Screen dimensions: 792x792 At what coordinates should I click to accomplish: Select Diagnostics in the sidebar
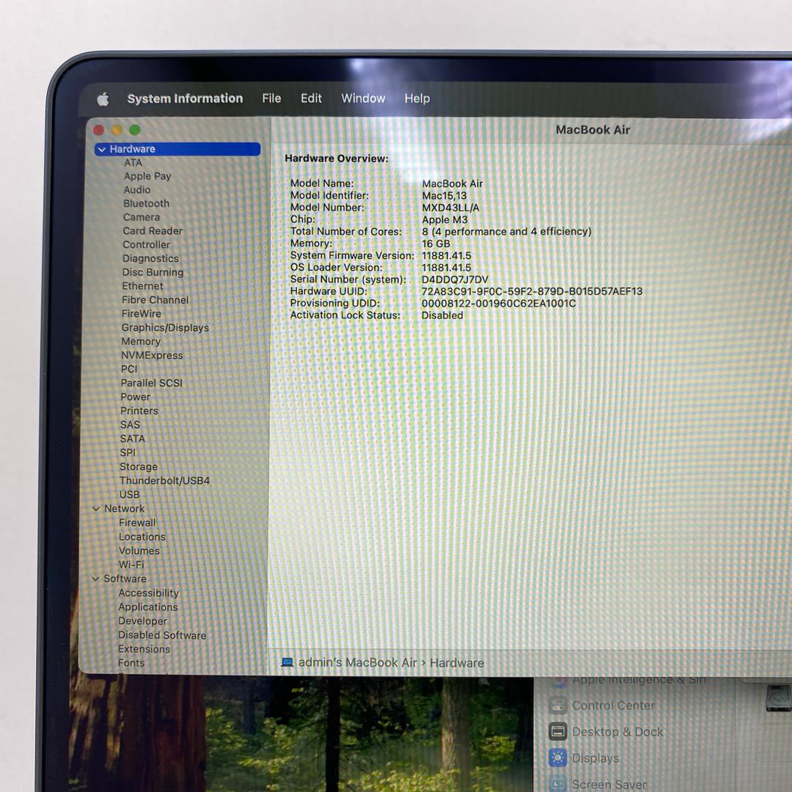coord(150,259)
